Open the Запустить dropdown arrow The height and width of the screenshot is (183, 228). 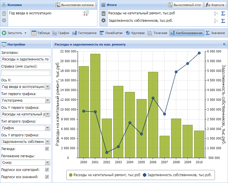click(x=25, y=33)
